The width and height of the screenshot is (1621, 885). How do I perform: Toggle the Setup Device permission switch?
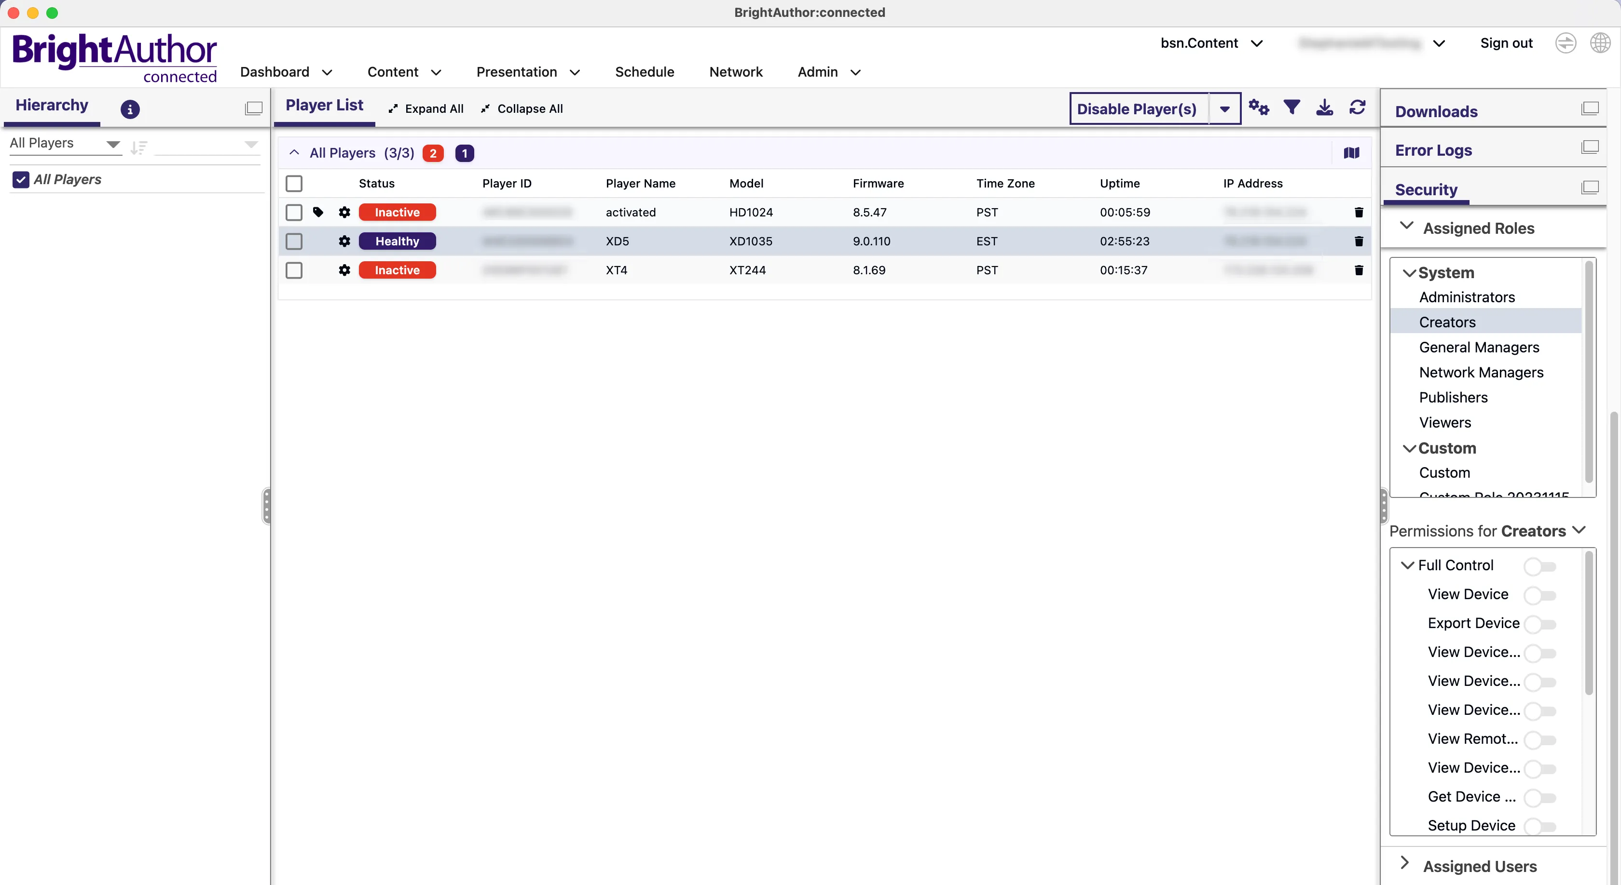[1540, 827]
